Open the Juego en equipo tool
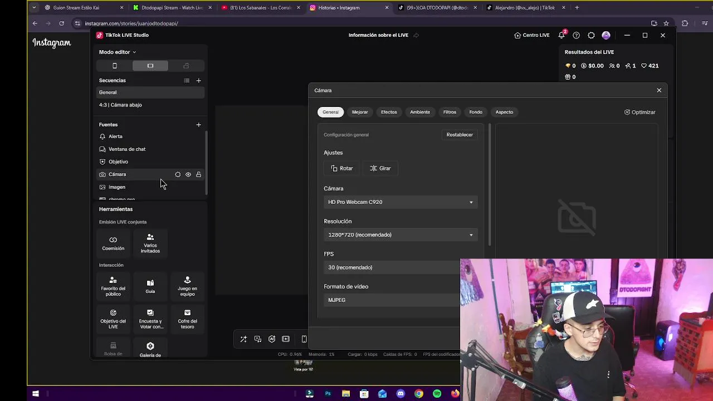713x401 pixels. click(187, 286)
